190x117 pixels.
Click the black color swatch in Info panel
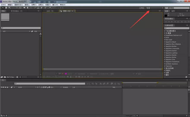pyautogui.click(x=166, y=15)
